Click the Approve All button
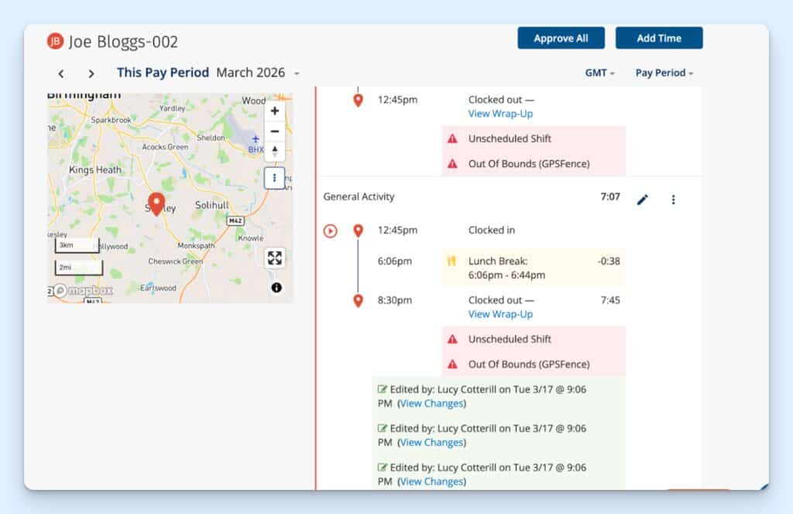Image resolution: width=793 pixels, height=514 pixels. (561, 38)
